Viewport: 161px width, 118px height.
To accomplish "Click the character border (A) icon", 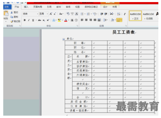I will click(x=77, y=14).
